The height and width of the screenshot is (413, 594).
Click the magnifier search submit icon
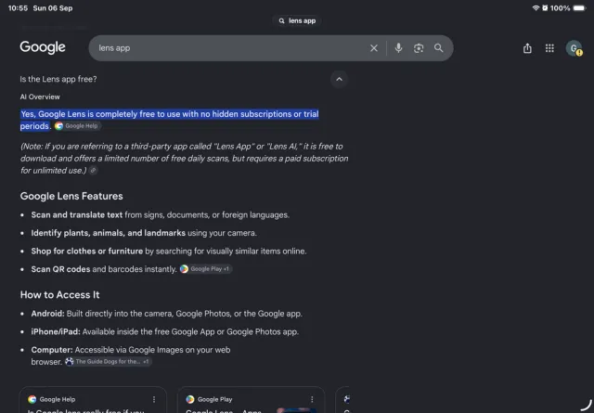tap(438, 48)
